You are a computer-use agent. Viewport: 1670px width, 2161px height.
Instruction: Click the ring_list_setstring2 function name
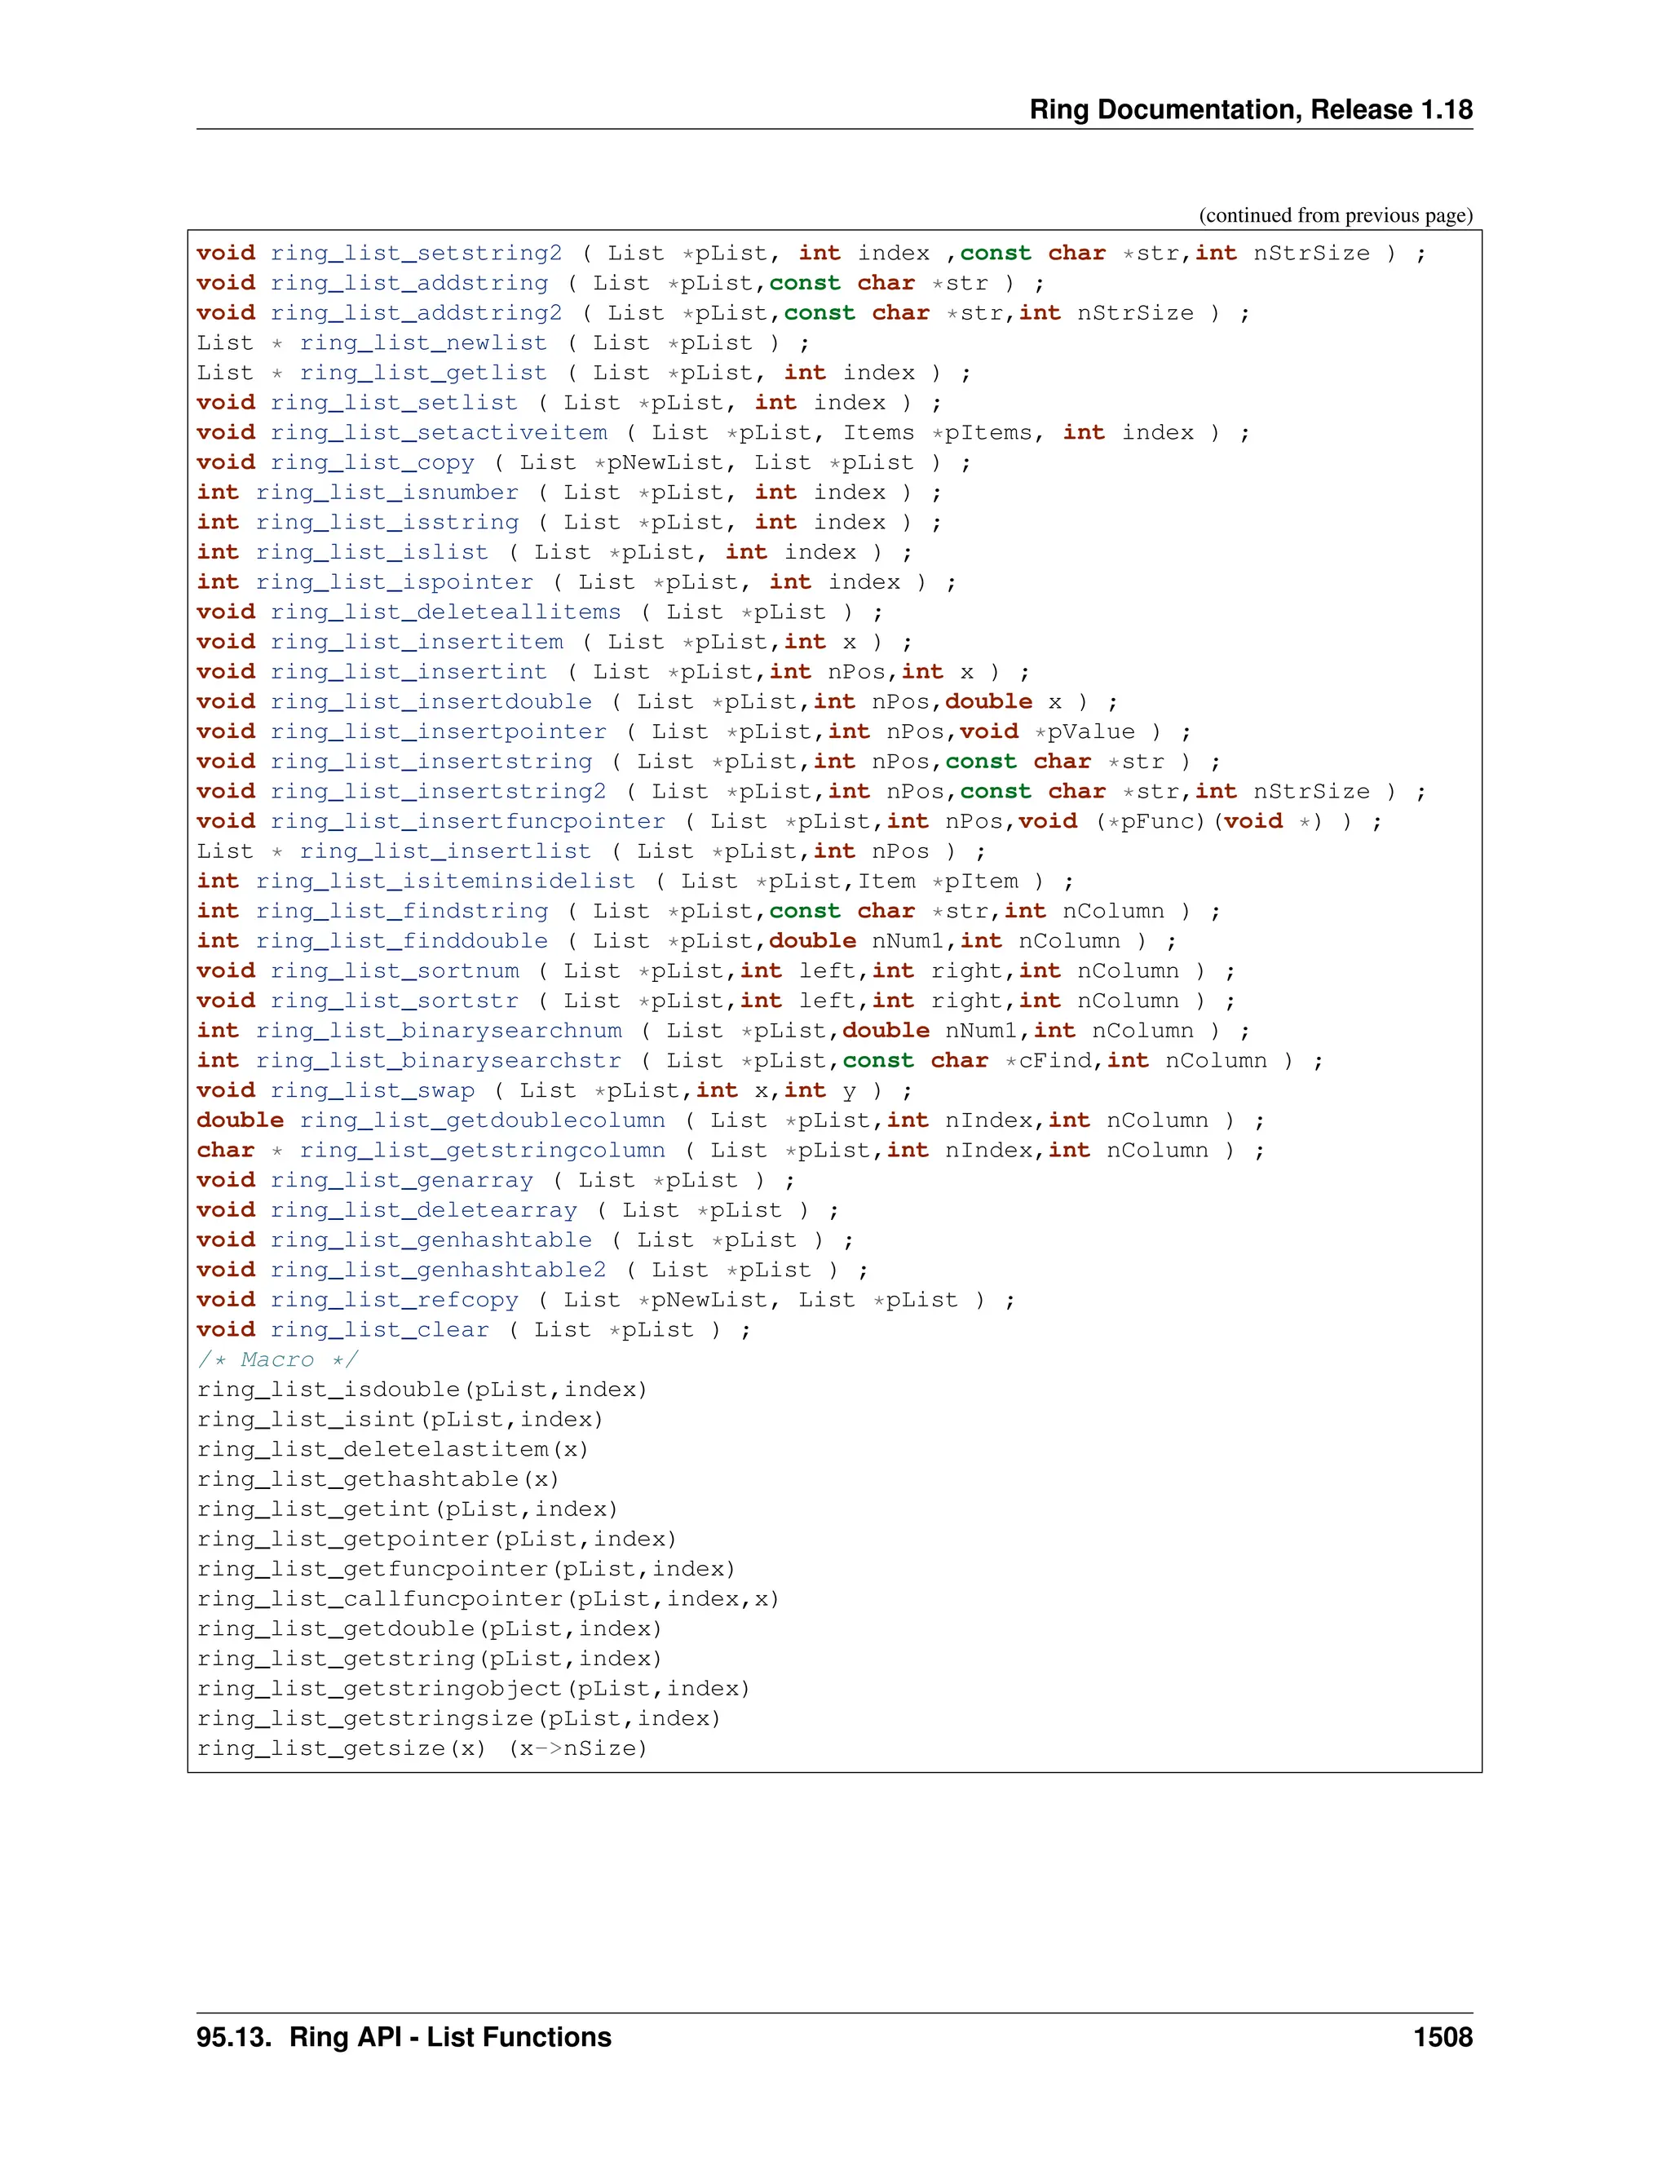[x=417, y=254]
